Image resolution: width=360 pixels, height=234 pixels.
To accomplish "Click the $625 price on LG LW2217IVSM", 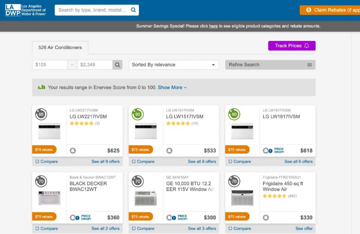I will coord(114,151).
